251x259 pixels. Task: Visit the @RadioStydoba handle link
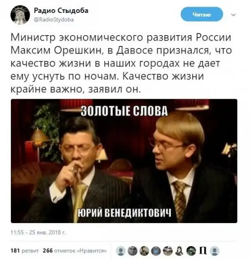[54, 20]
